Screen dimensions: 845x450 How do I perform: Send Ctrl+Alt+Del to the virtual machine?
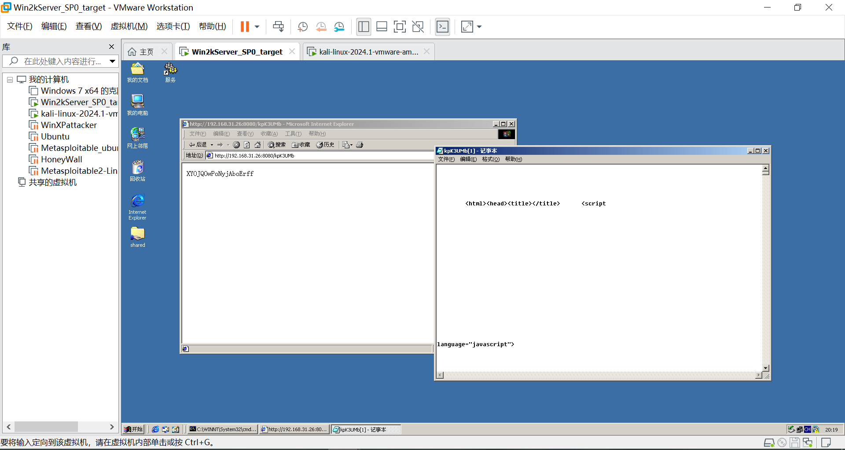(278, 27)
